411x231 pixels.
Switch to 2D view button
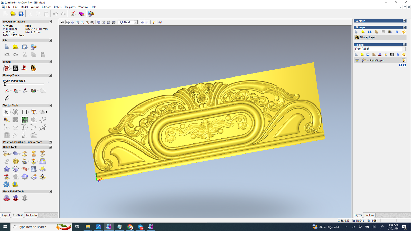click(x=62, y=22)
